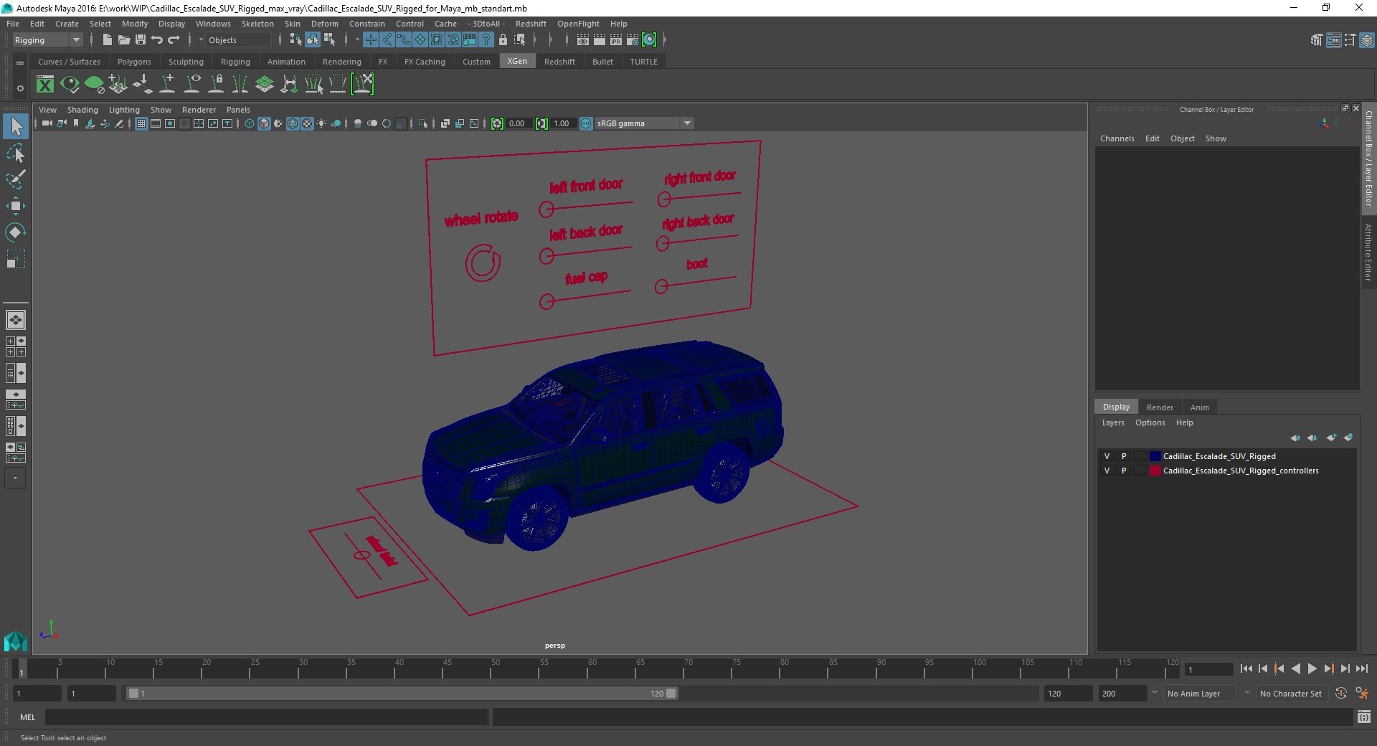Choose the Paint selection tool

16,179
